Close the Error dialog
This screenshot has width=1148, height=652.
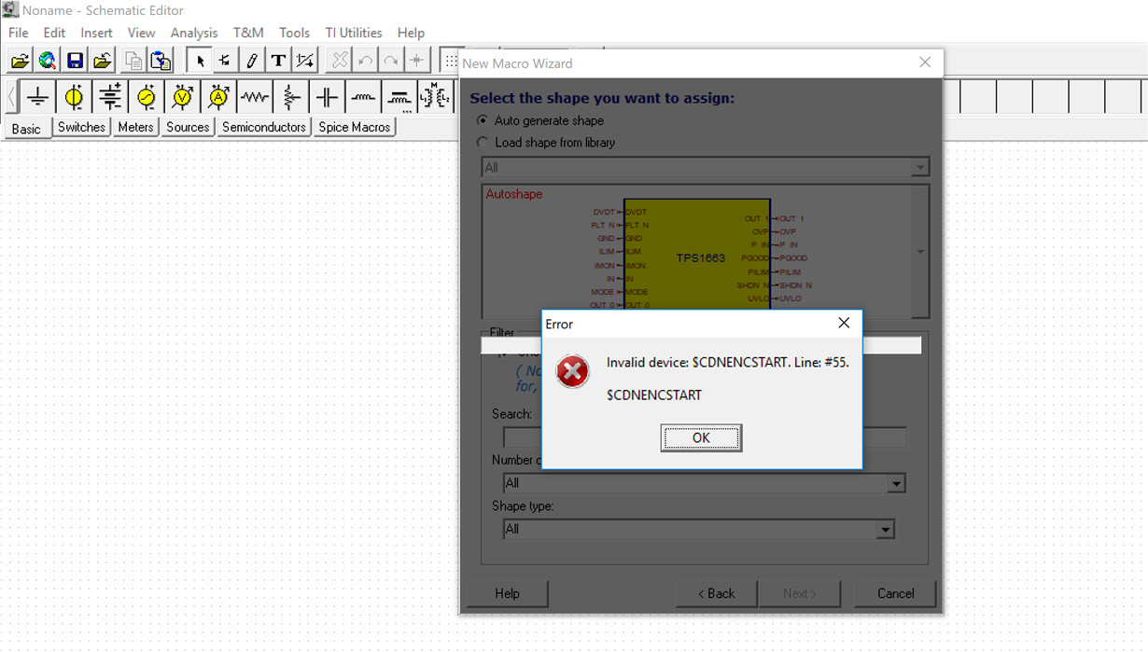[x=844, y=323]
